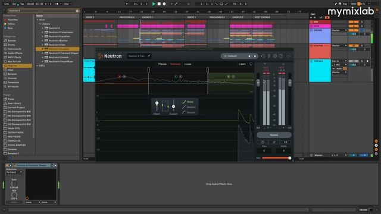The image size is (381, 214).
Task: Click the Neutron lightning/zero-latency icon
Action: (269, 56)
